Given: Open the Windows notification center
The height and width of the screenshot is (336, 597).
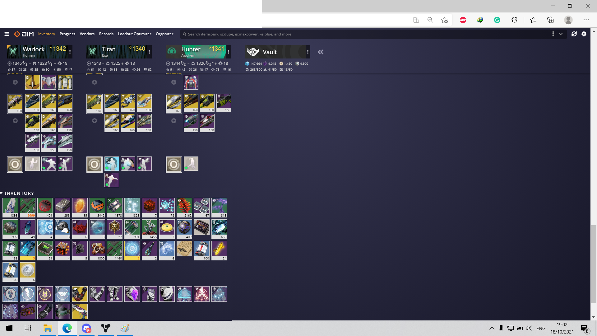Looking at the screenshot, I should (x=585, y=329).
